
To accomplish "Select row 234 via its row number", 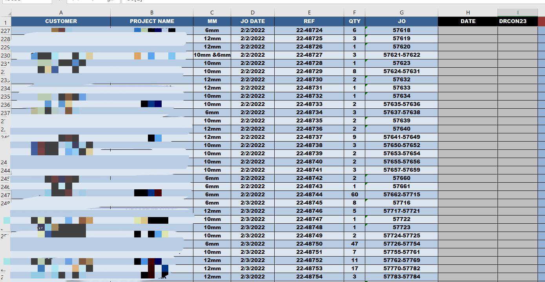I will coord(5,88).
